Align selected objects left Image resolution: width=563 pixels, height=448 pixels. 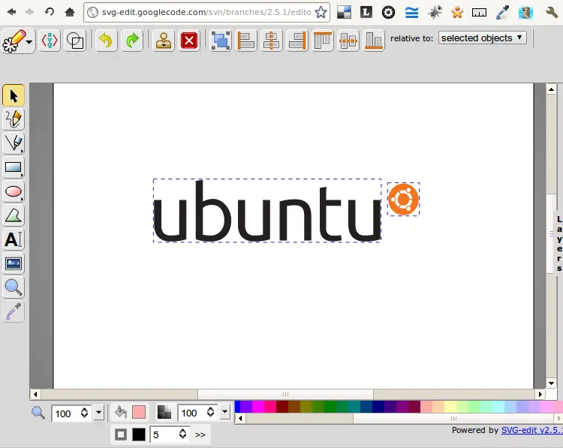[246, 41]
